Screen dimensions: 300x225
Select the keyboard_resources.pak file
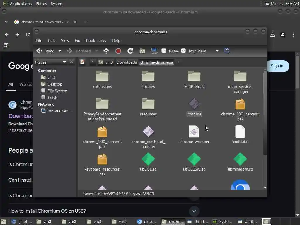[102, 165]
